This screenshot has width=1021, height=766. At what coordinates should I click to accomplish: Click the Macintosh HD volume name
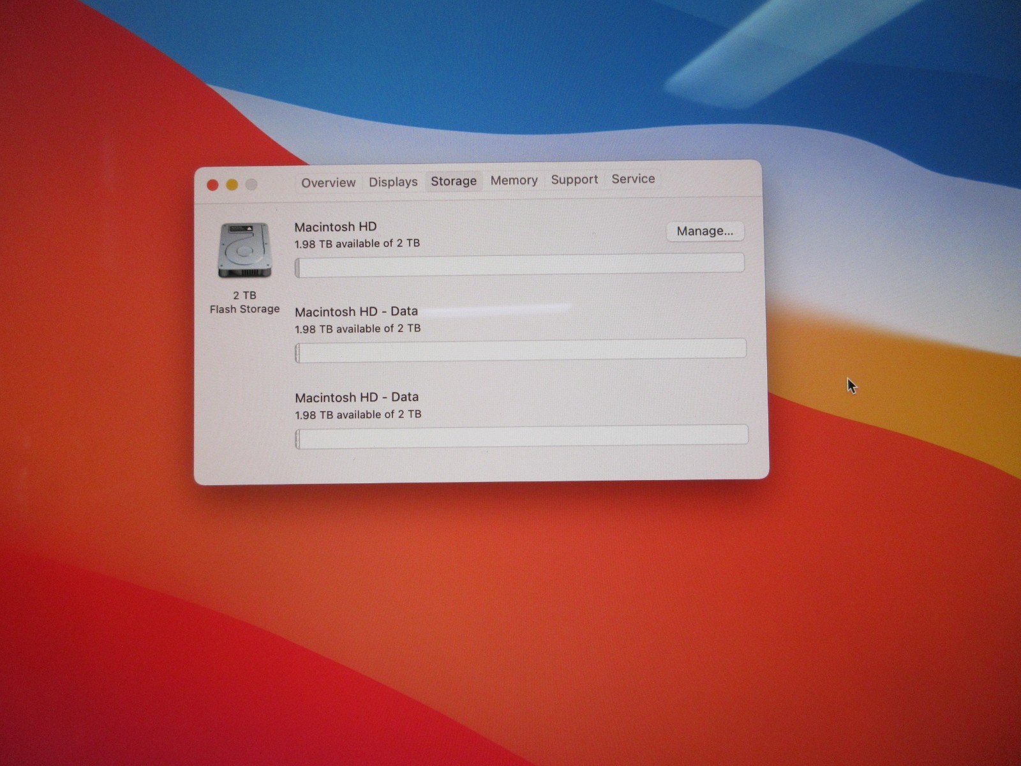pos(336,227)
